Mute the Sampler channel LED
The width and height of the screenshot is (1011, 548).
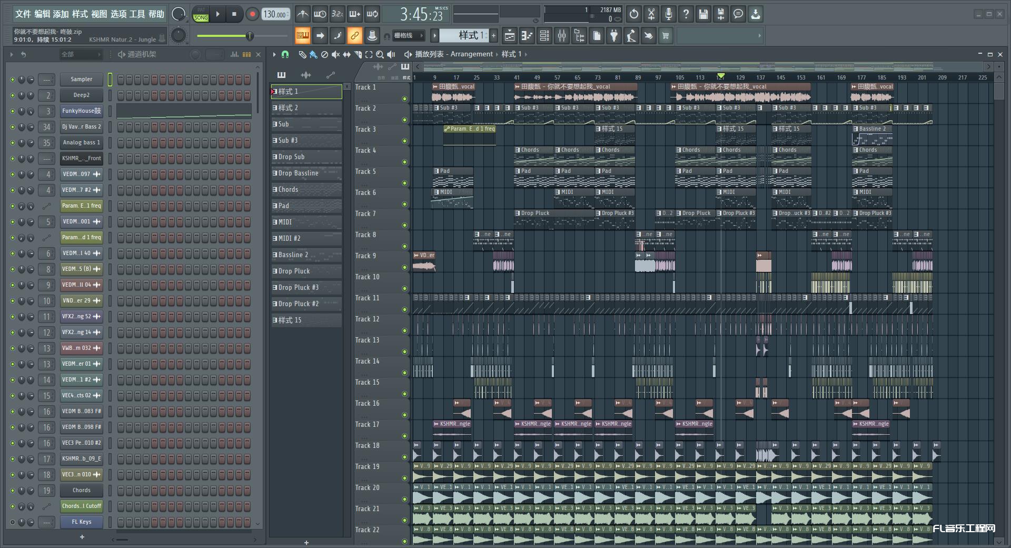[13, 80]
